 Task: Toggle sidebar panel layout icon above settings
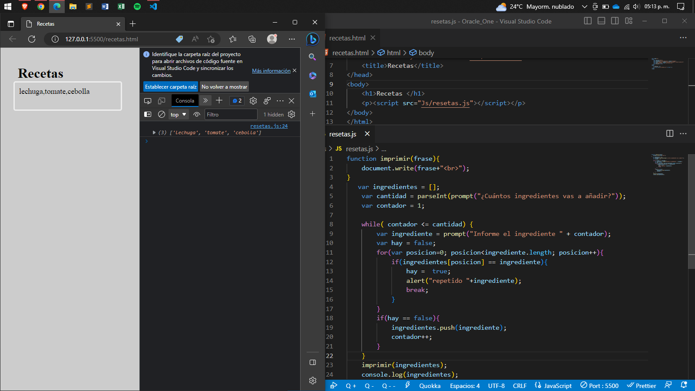tap(313, 362)
